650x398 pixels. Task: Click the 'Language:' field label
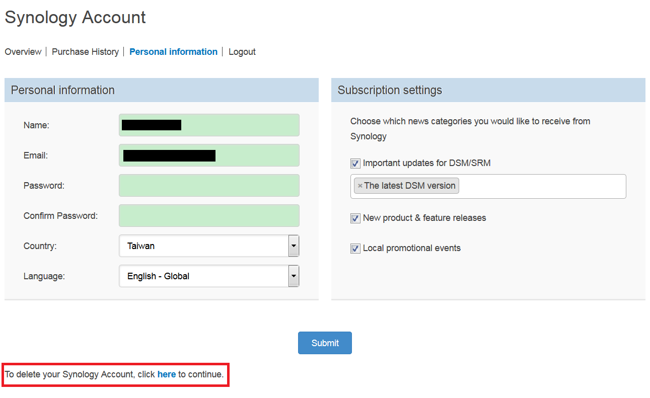point(44,276)
